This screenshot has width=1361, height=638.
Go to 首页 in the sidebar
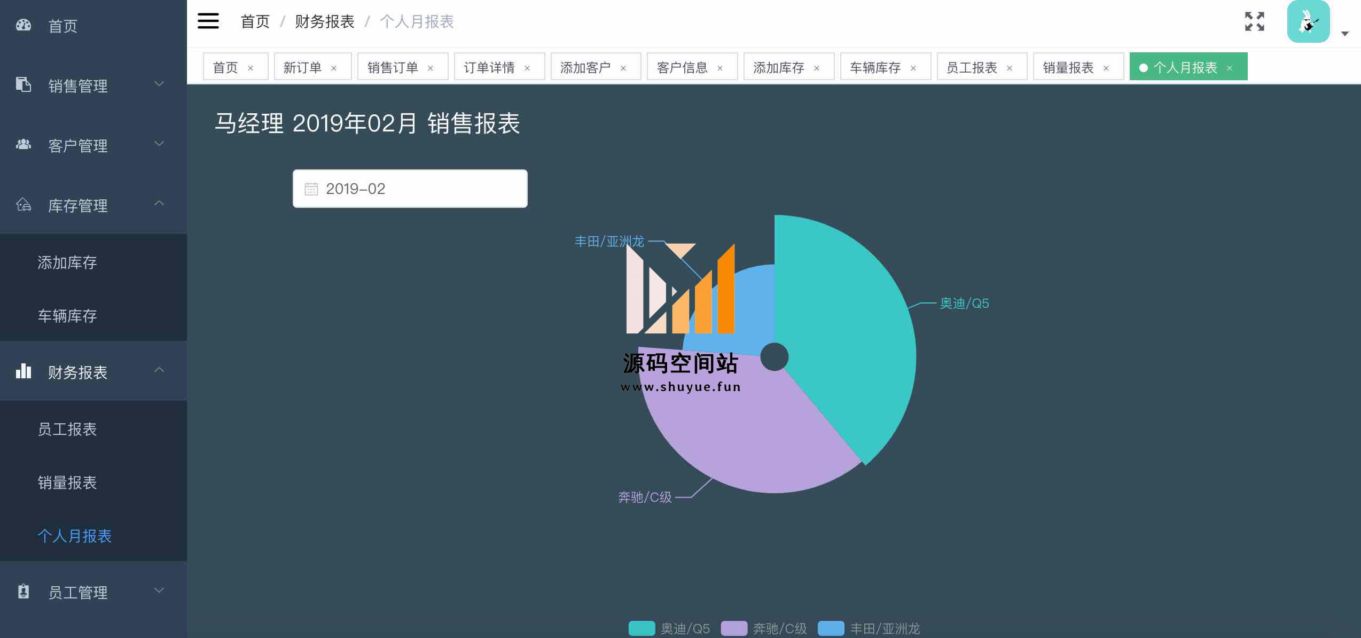[93, 26]
